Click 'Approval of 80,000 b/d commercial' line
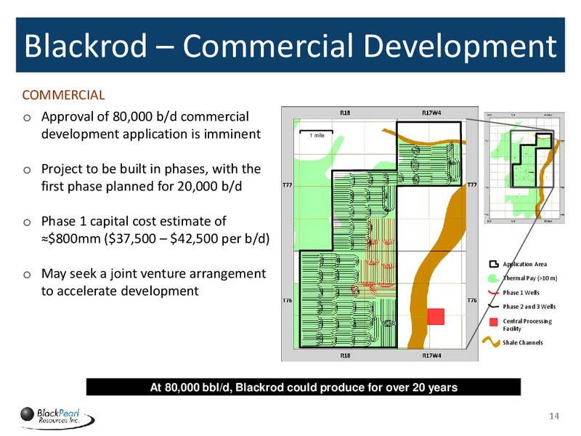Image resolution: width=581 pixels, height=436 pixels. (x=145, y=116)
